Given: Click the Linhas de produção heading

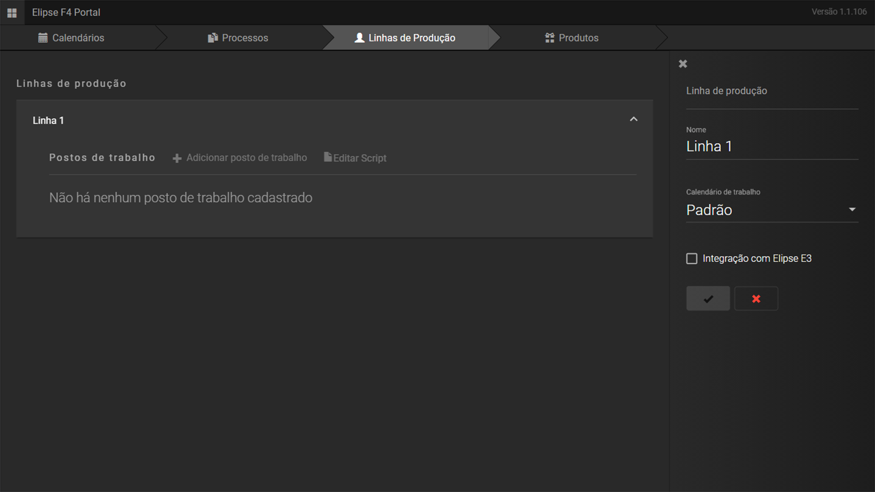Looking at the screenshot, I should coord(71,83).
